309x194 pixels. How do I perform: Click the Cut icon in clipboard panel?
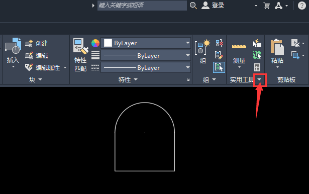pyautogui.click(x=295, y=43)
